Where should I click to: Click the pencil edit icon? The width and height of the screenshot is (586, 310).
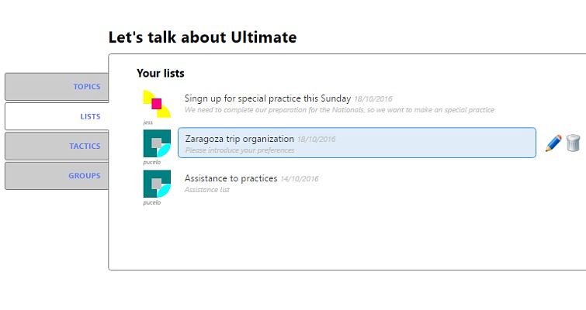[x=553, y=143]
